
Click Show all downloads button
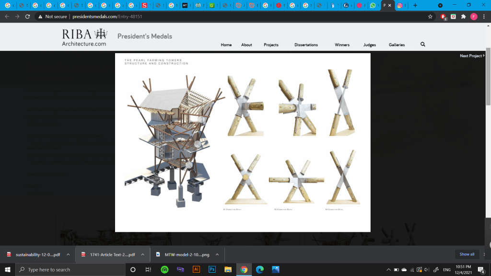point(467,254)
